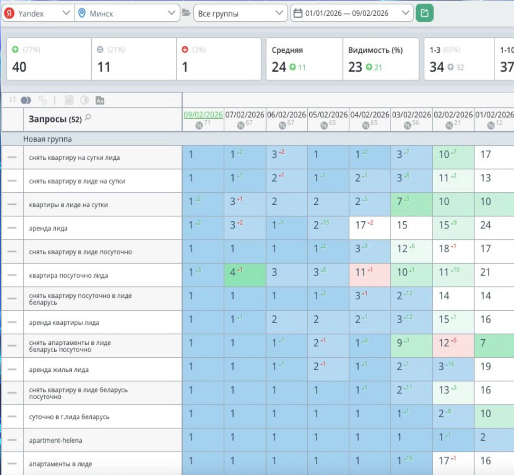
Task: Select the 1-3 positions filter card
Action: tap(459, 59)
